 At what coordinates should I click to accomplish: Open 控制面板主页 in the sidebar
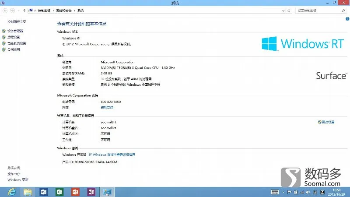(17, 21)
